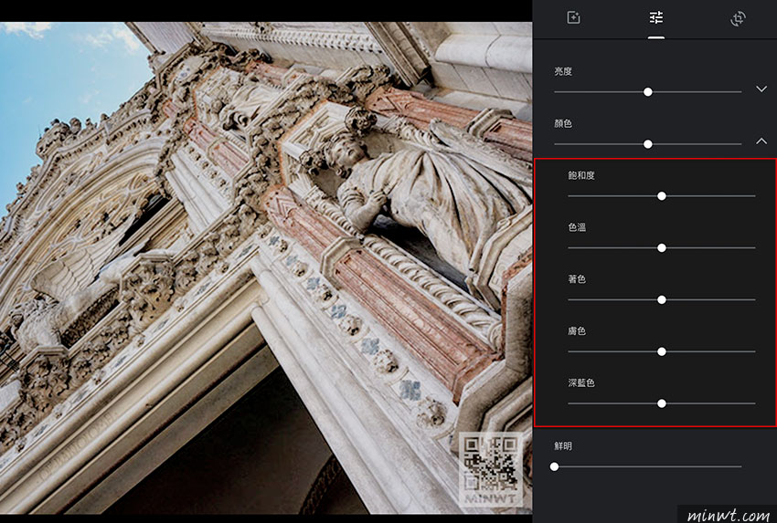
Task: Click the 鮮明 slider handle
Action: tap(555, 466)
